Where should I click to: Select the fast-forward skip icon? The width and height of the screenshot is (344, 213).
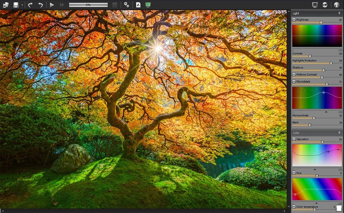tap(62, 4)
